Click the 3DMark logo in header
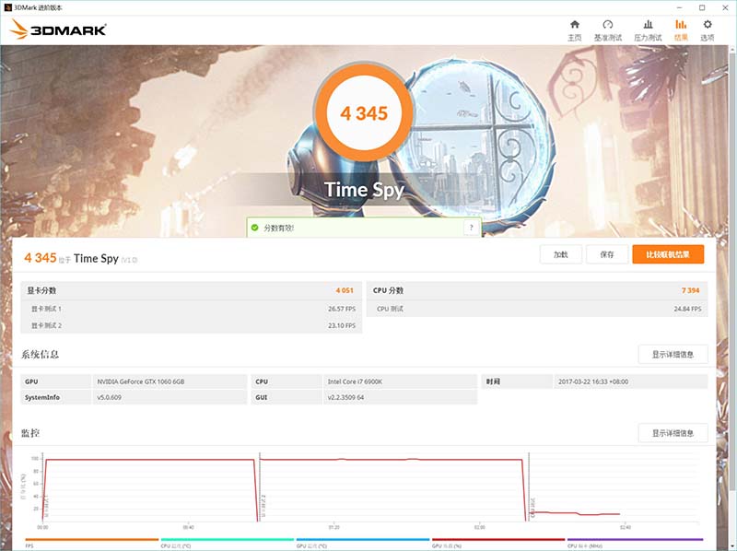This screenshot has width=737, height=551. click(x=58, y=29)
